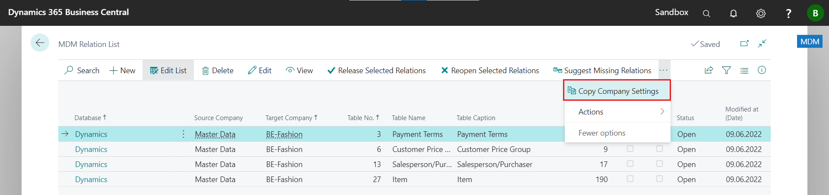Click the Status column header

(685, 118)
